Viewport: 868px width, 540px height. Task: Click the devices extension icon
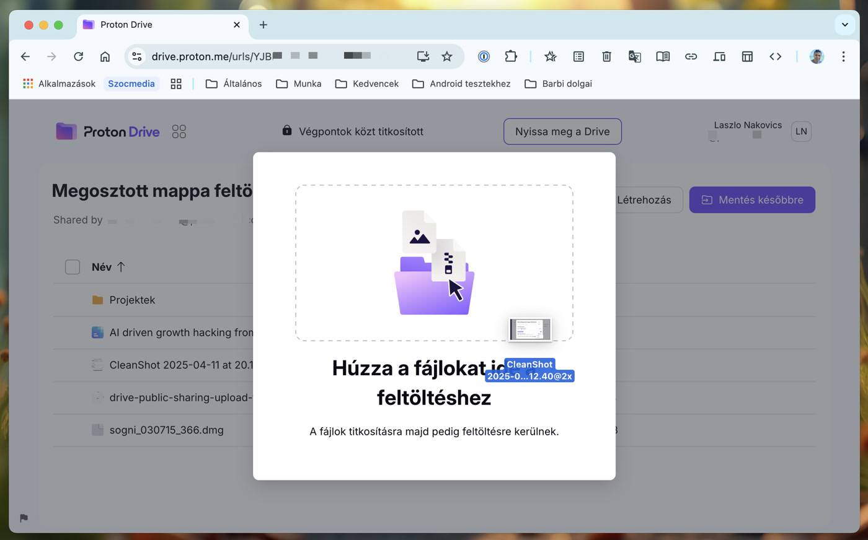[x=719, y=56]
